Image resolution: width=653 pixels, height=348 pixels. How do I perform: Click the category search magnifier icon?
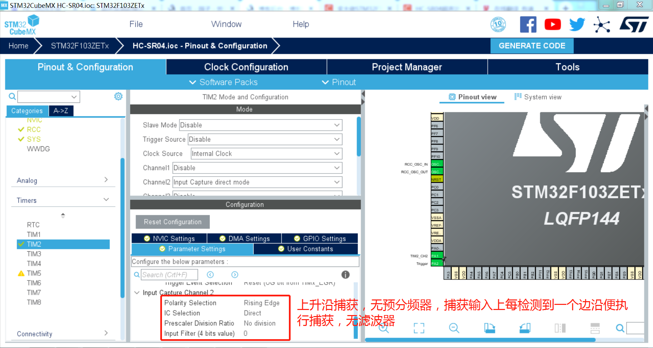coord(12,97)
